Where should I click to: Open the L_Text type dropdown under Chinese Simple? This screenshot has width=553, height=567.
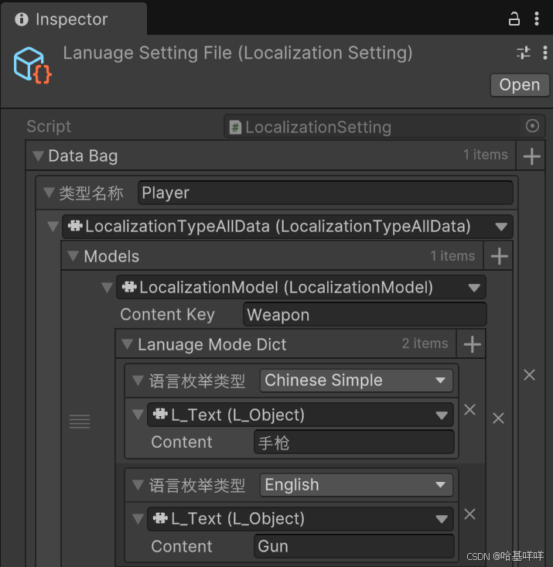[x=300, y=415]
